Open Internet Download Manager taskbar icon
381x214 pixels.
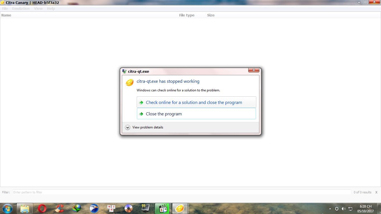(x=77, y=208)
